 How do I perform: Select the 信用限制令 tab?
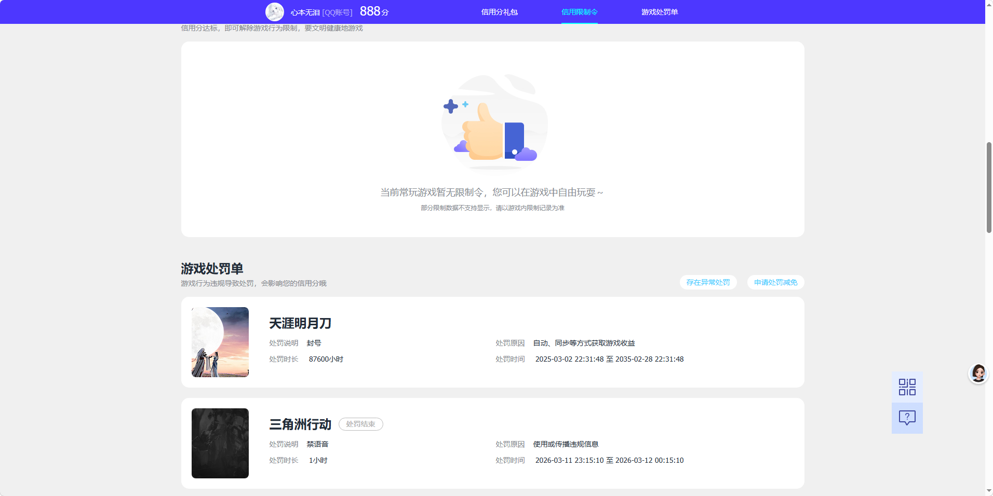coord(579,12)
